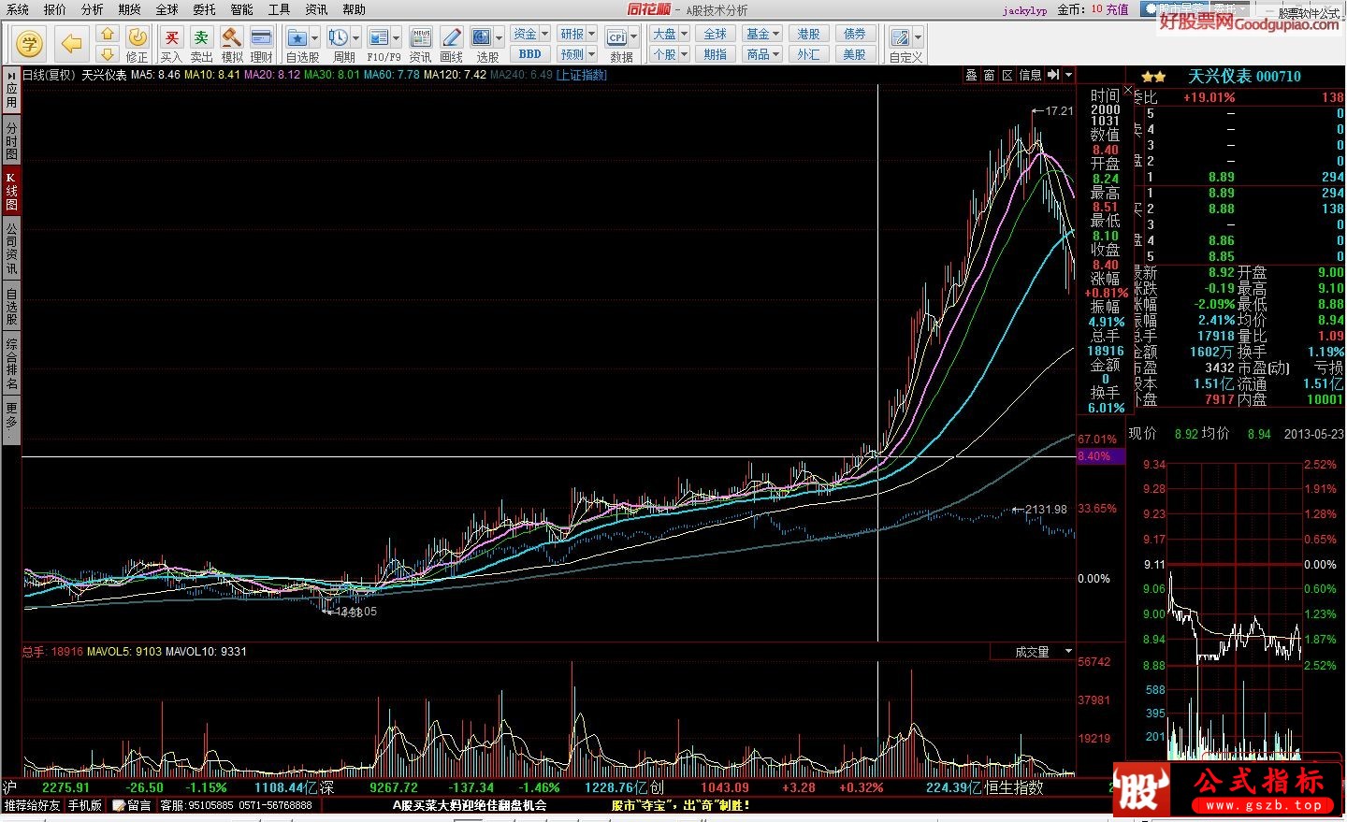Launch 模拟 simulated trading gavel icon
This screenshot has height=822, width=1347.
[232, 44]
